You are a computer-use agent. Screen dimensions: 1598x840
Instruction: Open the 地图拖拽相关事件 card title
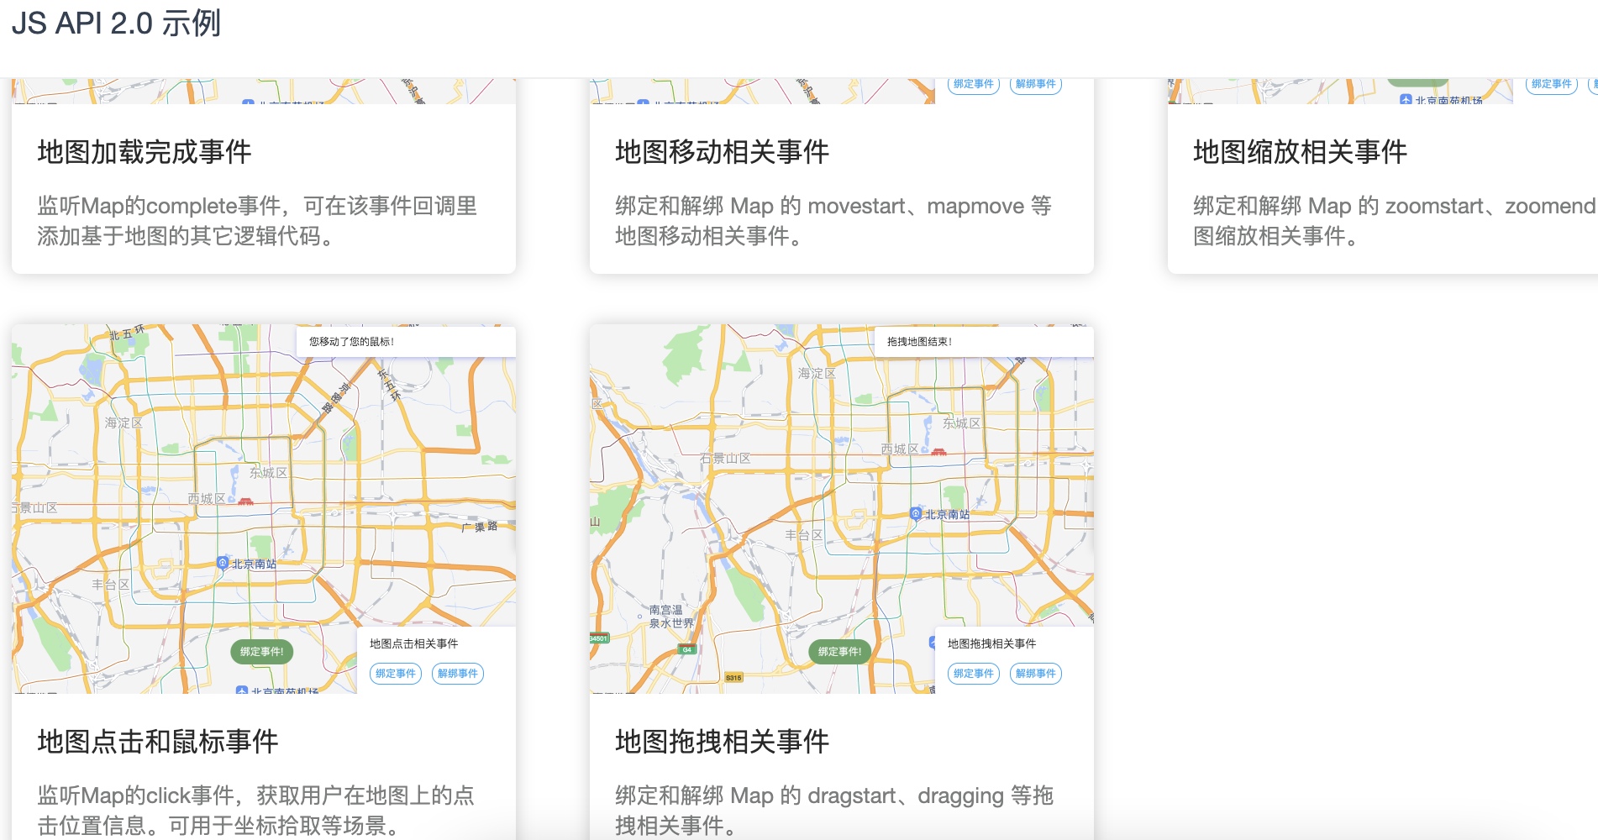point(723,742)
